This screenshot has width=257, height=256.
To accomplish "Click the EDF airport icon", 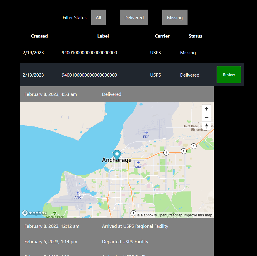I will coord(146,132).
